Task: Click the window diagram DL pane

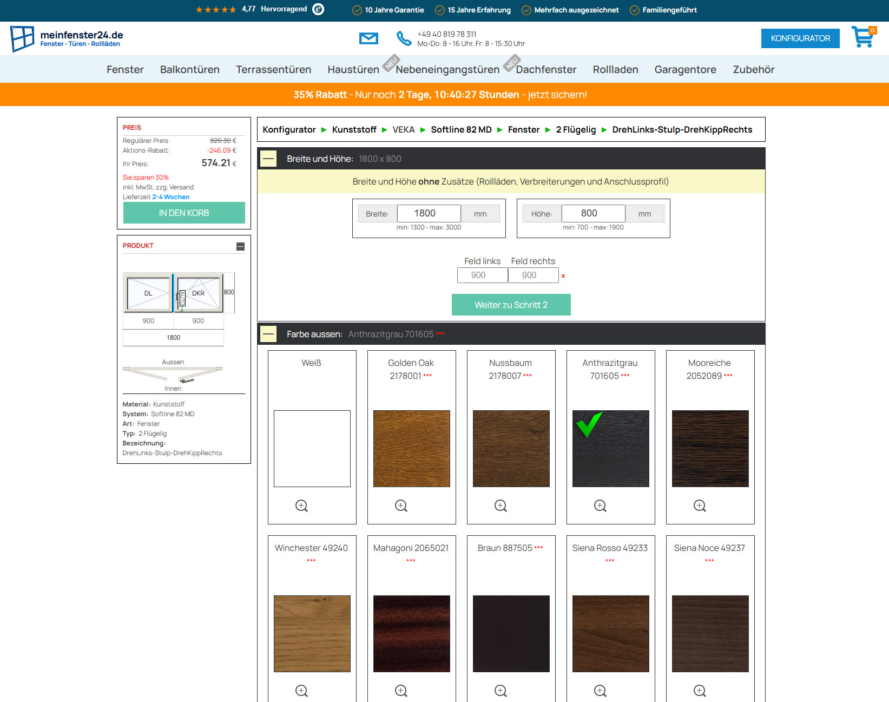Action: coord(148,293)
